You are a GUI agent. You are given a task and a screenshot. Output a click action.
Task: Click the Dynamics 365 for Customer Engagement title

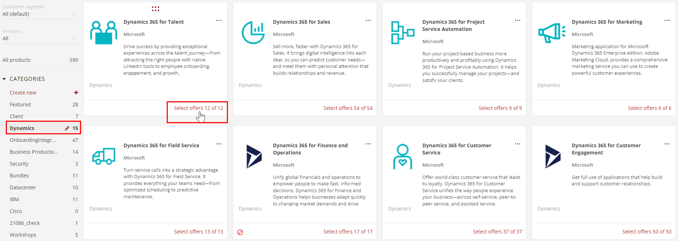[606, 149]
